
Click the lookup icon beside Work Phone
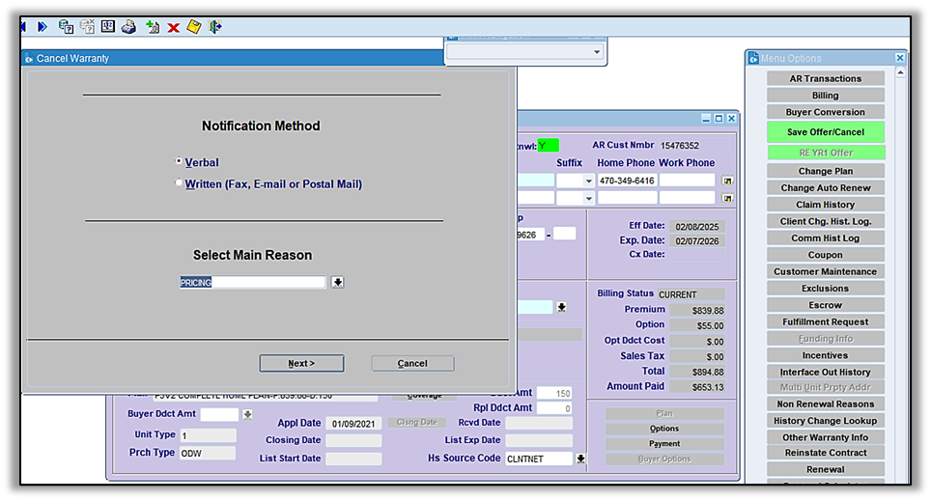click(727, 181)
